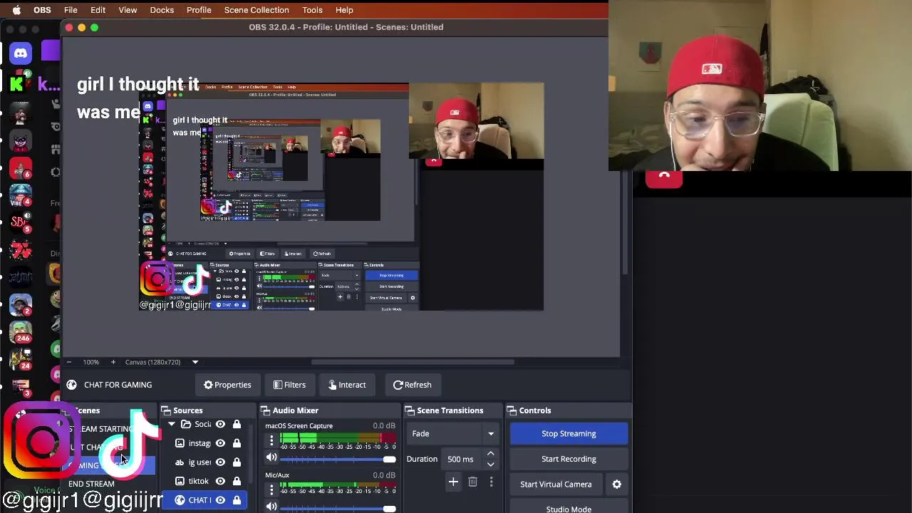Mute macOS Screen Capture speaker icon
This screenshot has width=912, height=513.
[x=271, y=458]
